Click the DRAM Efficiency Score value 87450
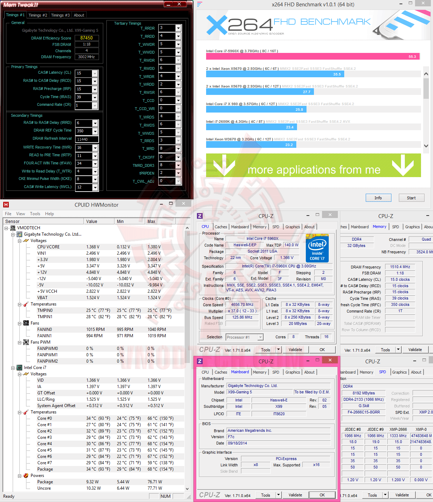 coord(87,38)
